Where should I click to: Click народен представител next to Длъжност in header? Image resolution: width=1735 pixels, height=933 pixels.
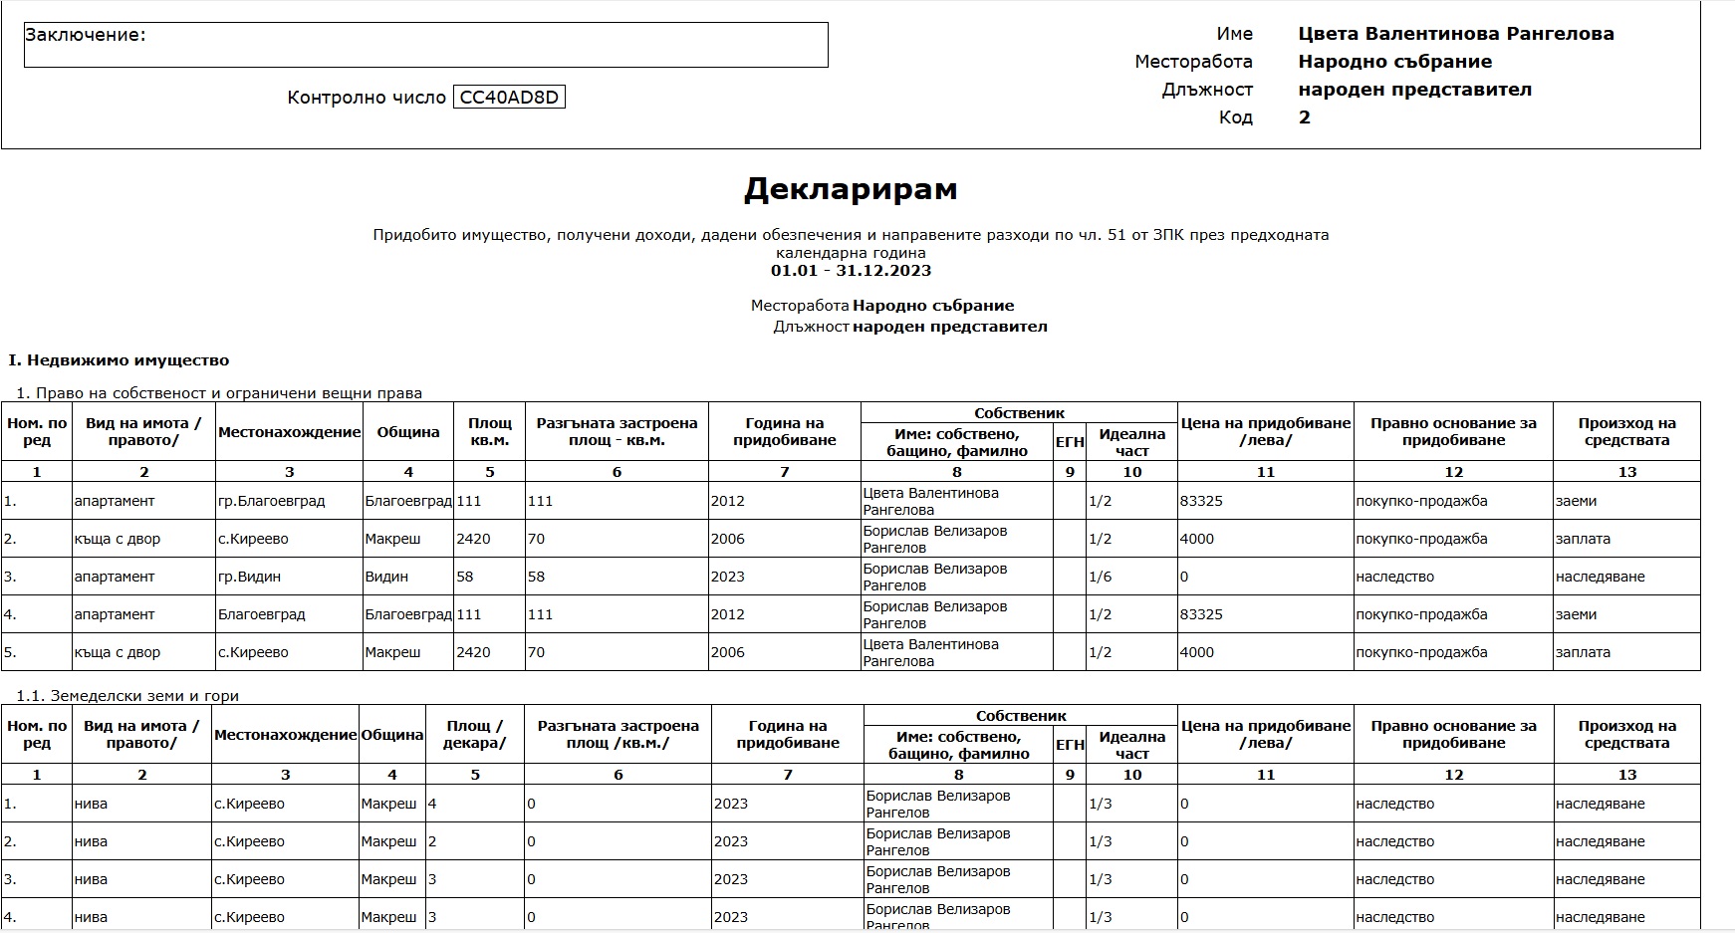tap(1415, 90)
